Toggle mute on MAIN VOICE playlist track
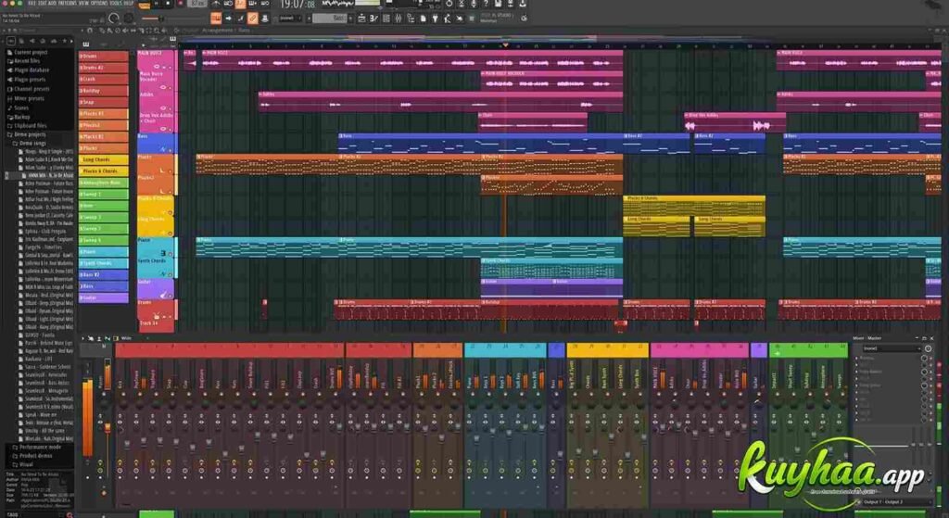949x518 pixels. tap(171, 67)
